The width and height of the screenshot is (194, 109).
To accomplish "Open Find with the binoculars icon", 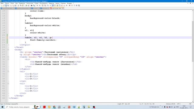I will [32, 5].
